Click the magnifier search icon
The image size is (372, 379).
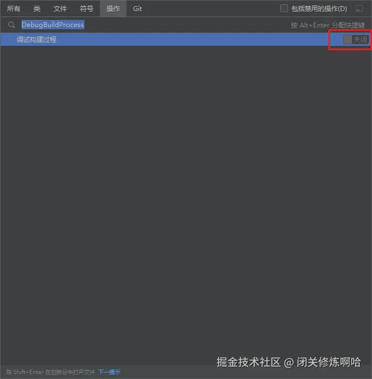click(12, 25)
